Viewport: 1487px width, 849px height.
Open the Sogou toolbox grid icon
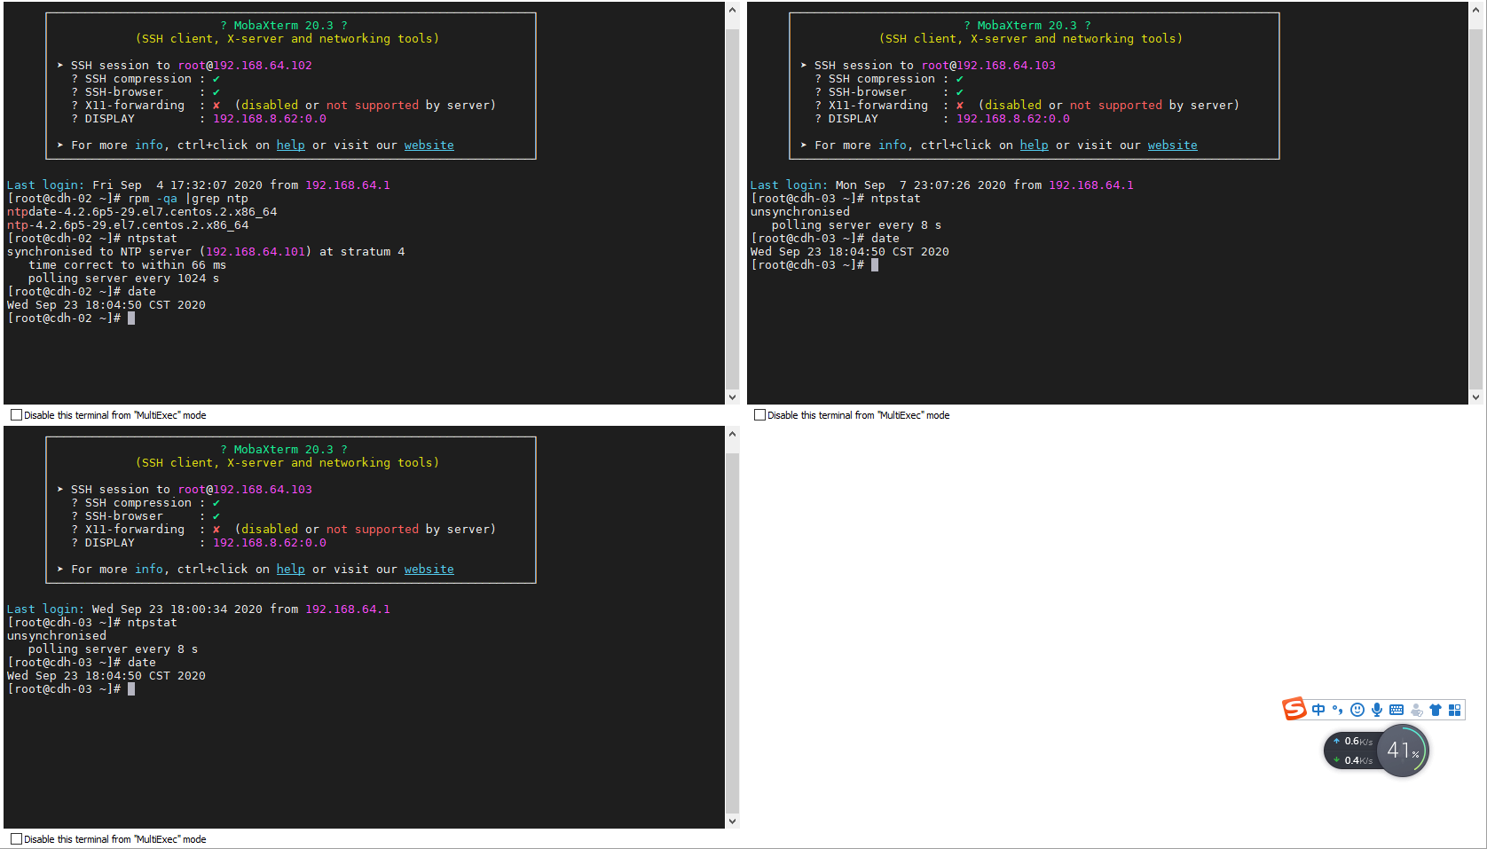coord(1454,710)
